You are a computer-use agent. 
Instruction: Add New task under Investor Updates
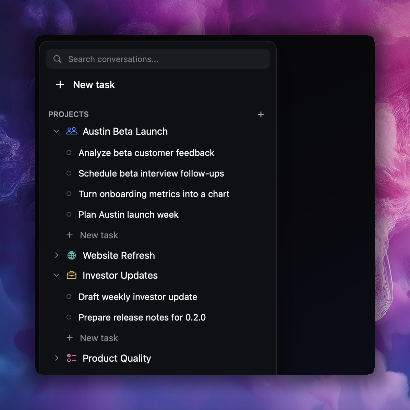tap(99, 338)
